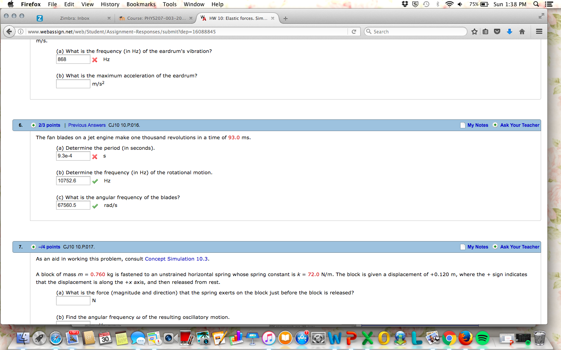Screen dimensions: 561x350
Task: Expand Ask Your Teacher for question 6
Action: (519, 125)
